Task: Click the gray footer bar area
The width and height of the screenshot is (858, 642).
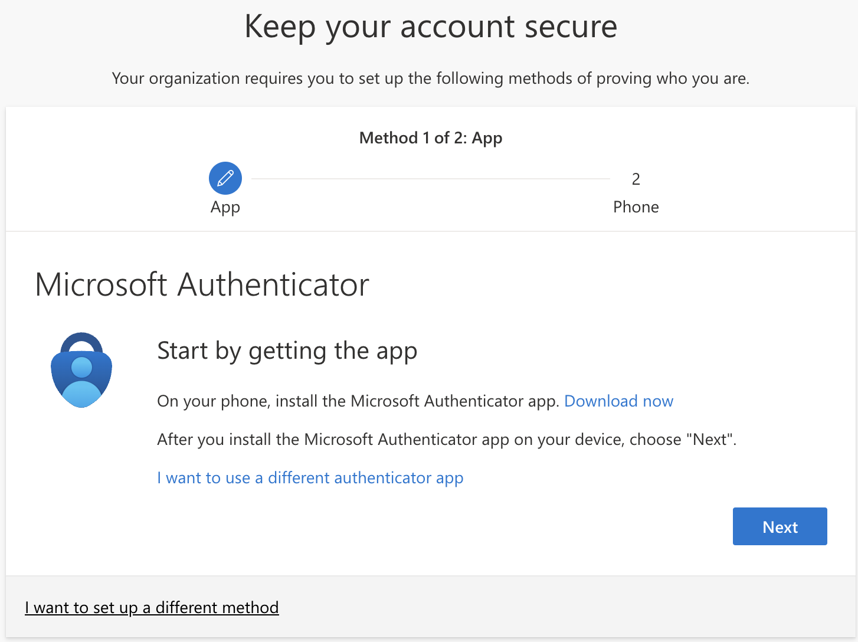Action: (431, 607)
